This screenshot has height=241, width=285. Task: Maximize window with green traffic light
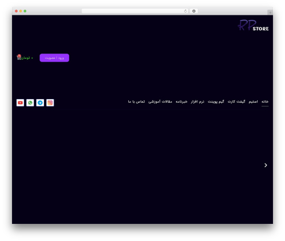click(25, 11)
